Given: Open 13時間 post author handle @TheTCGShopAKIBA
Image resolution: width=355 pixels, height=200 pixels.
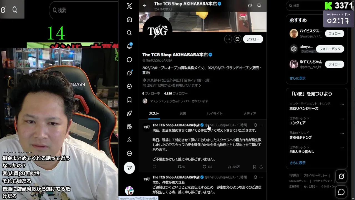Looking at the screenshot, I should 219,125.
